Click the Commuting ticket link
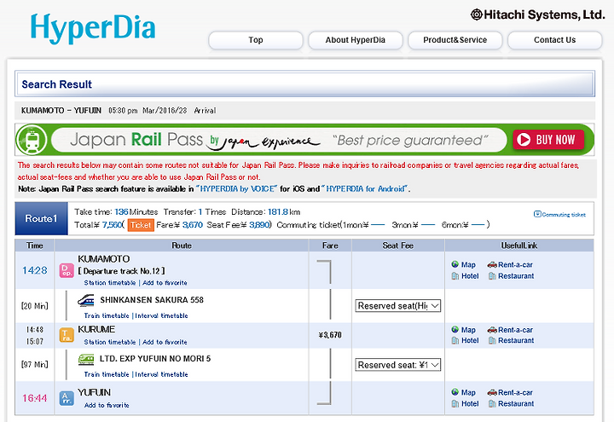The height and width of the screenshot is (422, 614). pyautogui.click(x=559, y=215)
